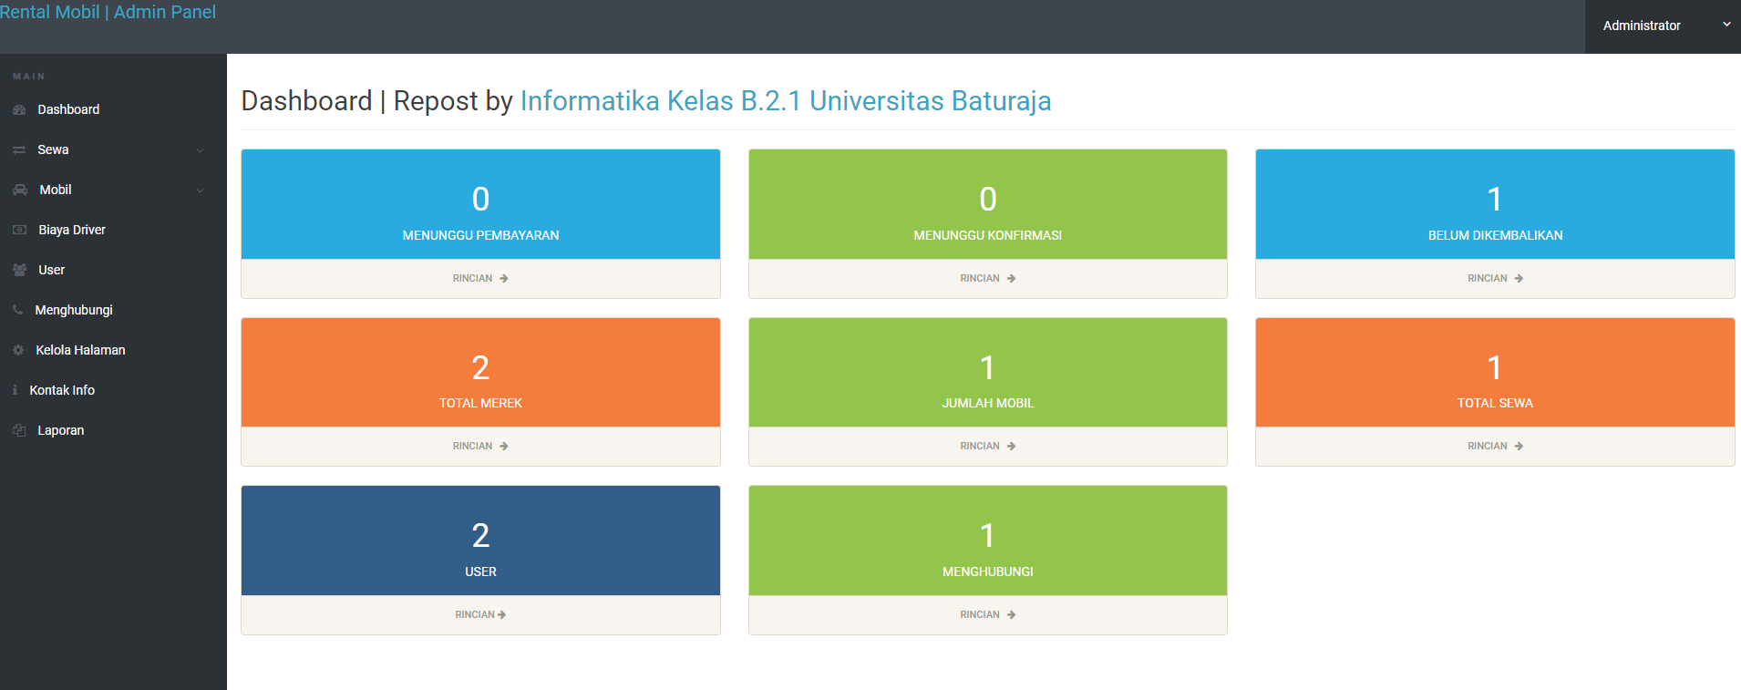Click the Laporan copy icon
1741x690 pixels.
19,430
